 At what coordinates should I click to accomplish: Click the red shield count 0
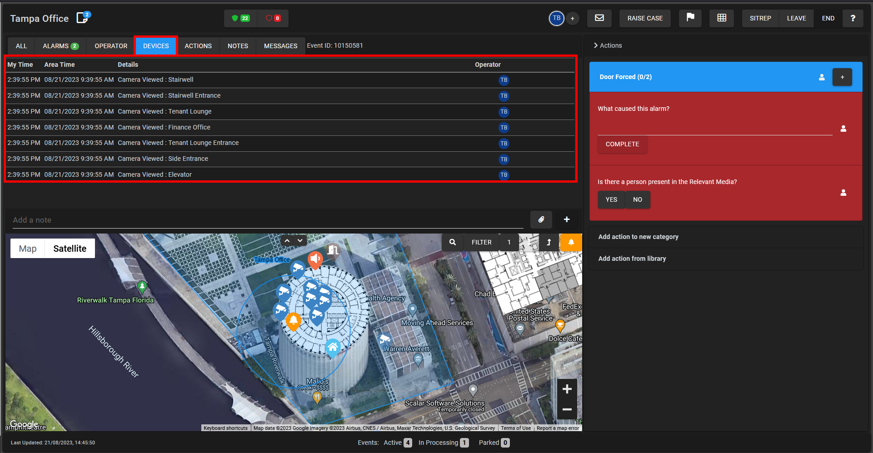tap(273, 18)
